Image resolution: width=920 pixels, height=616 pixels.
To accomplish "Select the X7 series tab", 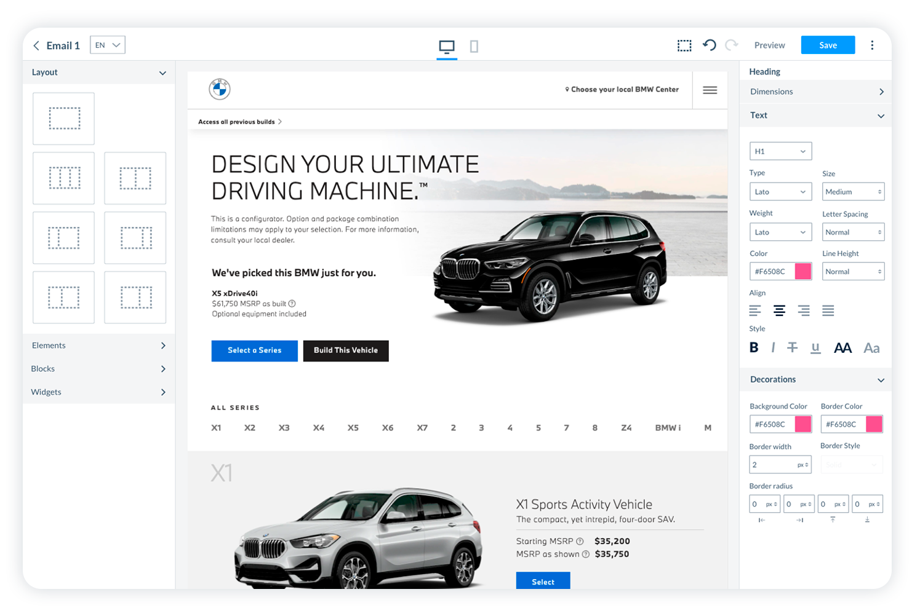I will point(422,428).
